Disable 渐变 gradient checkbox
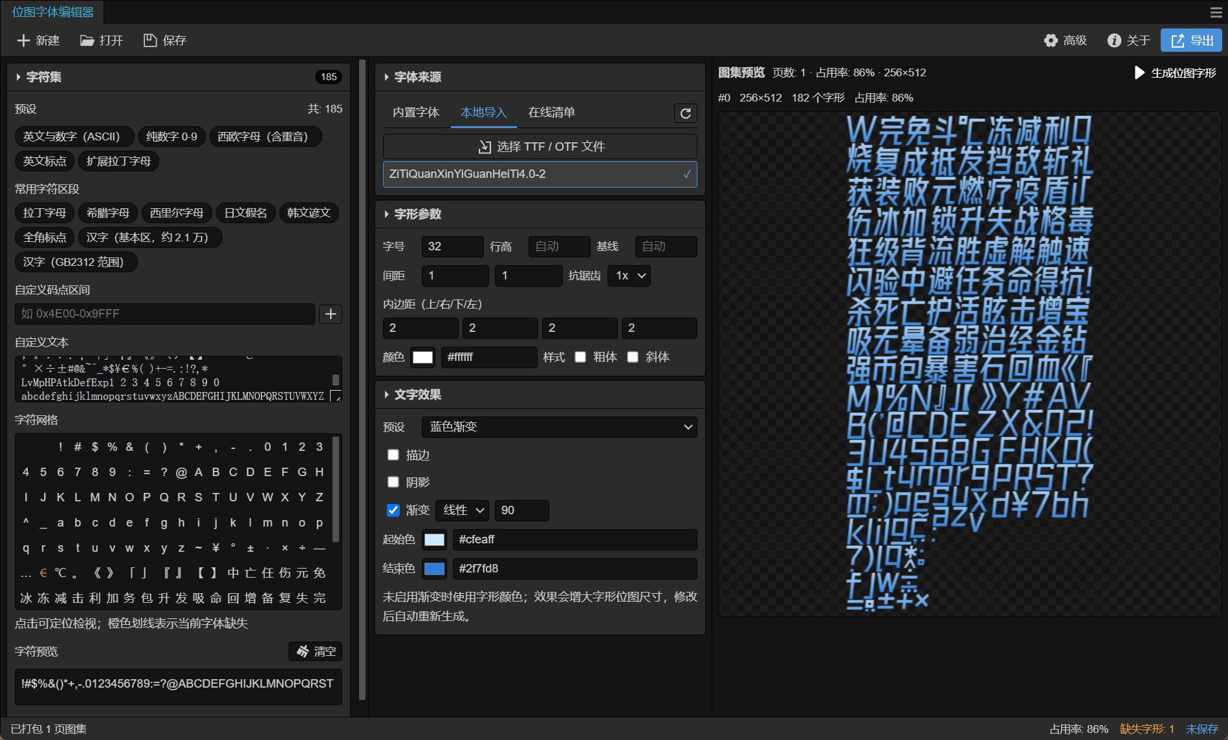1228x740 pixels. click(393, 510)
